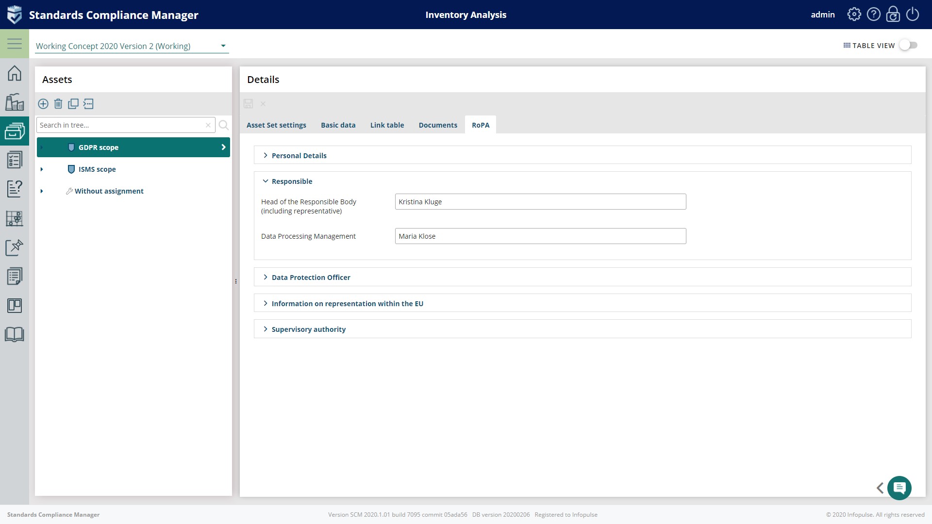Click the collapse arrow beside chat bubble
The width and height of the screenshot is (932, 524).
[880, 488]
